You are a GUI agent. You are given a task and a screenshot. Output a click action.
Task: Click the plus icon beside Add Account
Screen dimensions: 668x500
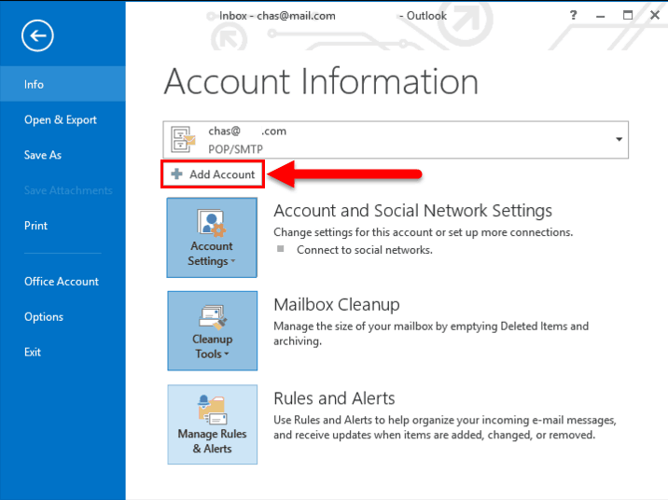[x=177, y=174]
